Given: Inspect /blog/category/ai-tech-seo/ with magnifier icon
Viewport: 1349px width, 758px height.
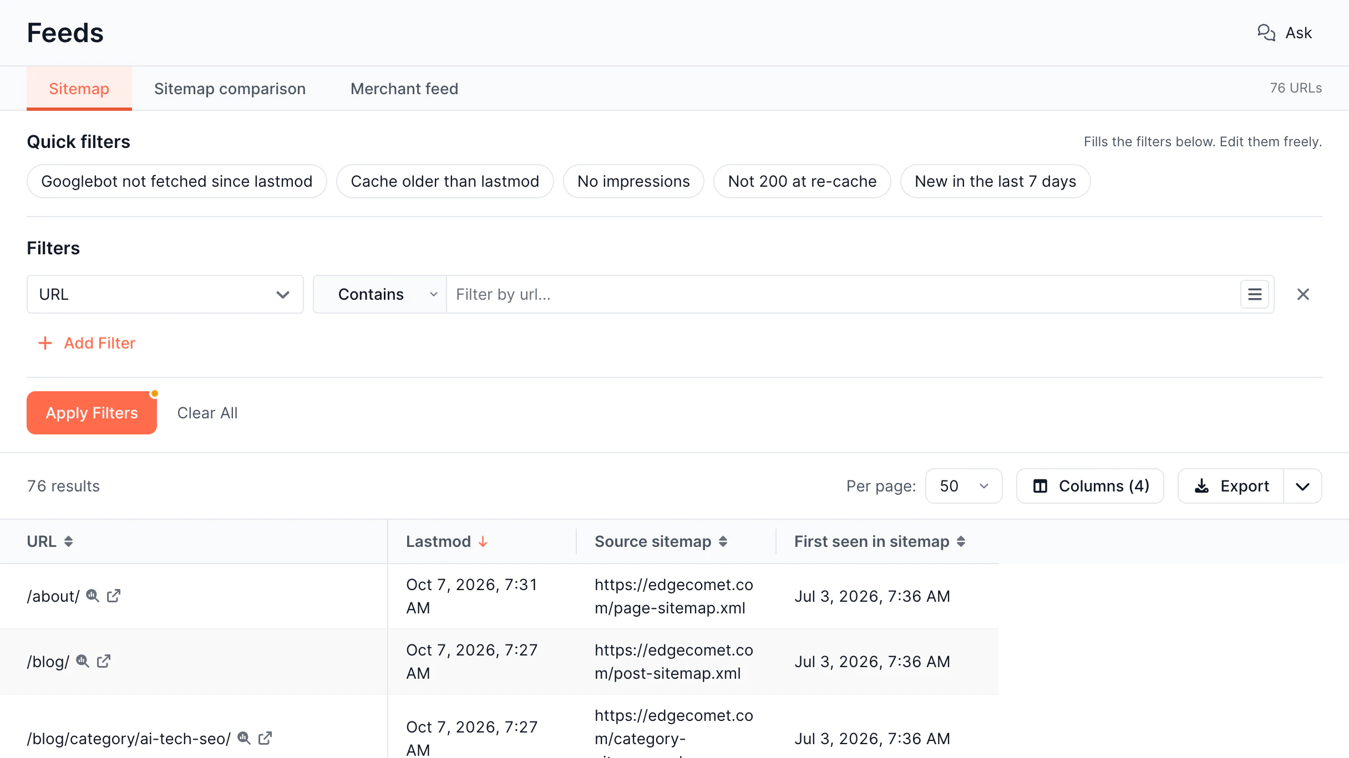Looking at the screenshot, I should click(244, 738).
